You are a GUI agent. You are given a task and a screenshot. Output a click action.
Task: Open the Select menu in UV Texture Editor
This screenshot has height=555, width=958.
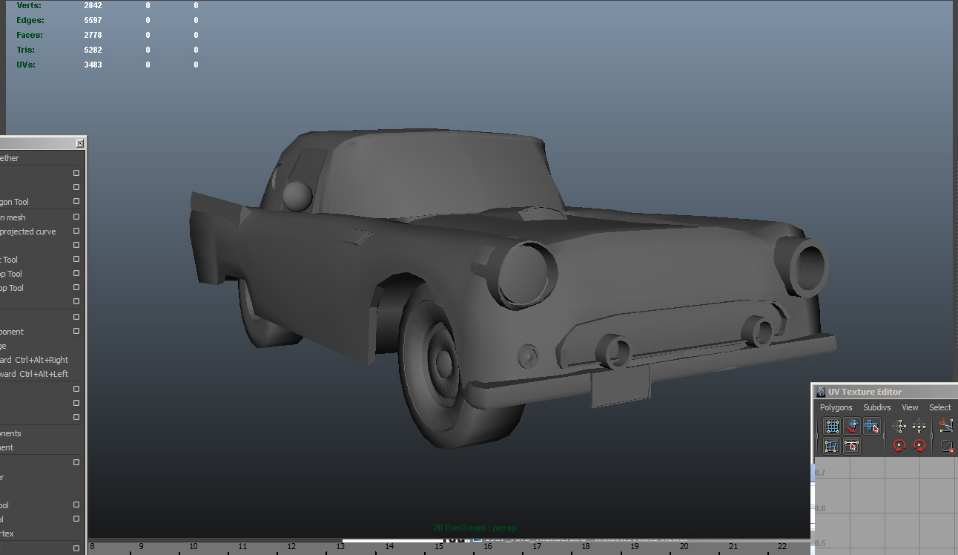939,407
